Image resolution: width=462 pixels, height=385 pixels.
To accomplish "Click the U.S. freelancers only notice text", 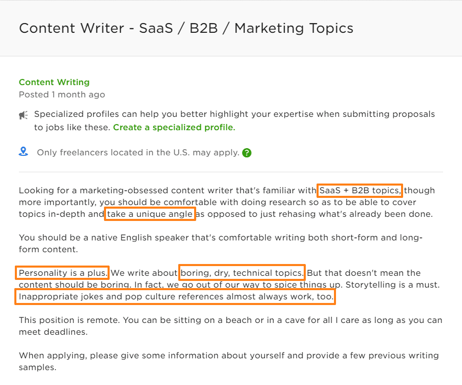I will (136, 152).
